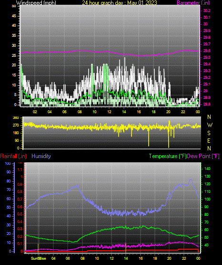Click the "30.1" barometer axis value

[207, 17]
